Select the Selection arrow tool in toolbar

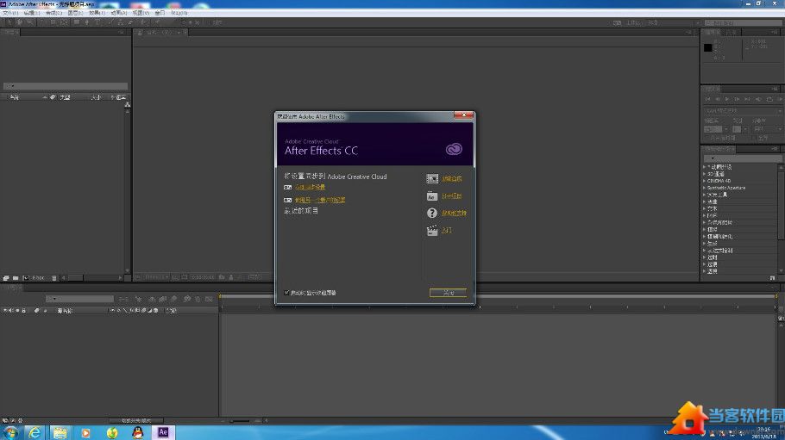(x=9, y=22)
